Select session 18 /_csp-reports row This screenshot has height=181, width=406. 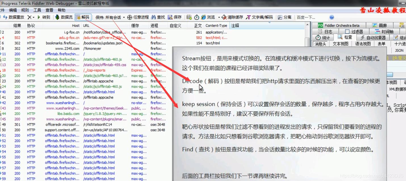(86, 70)
